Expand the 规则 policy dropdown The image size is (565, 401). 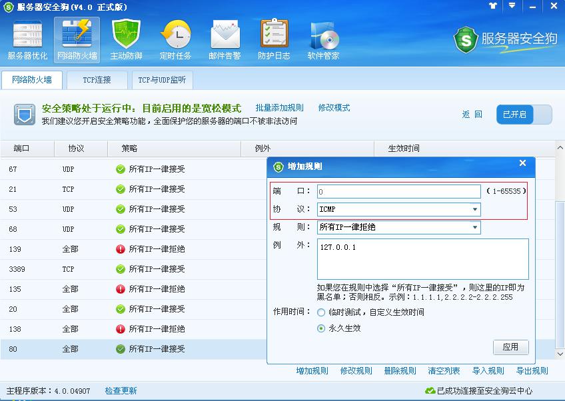[x=476, y=227]
